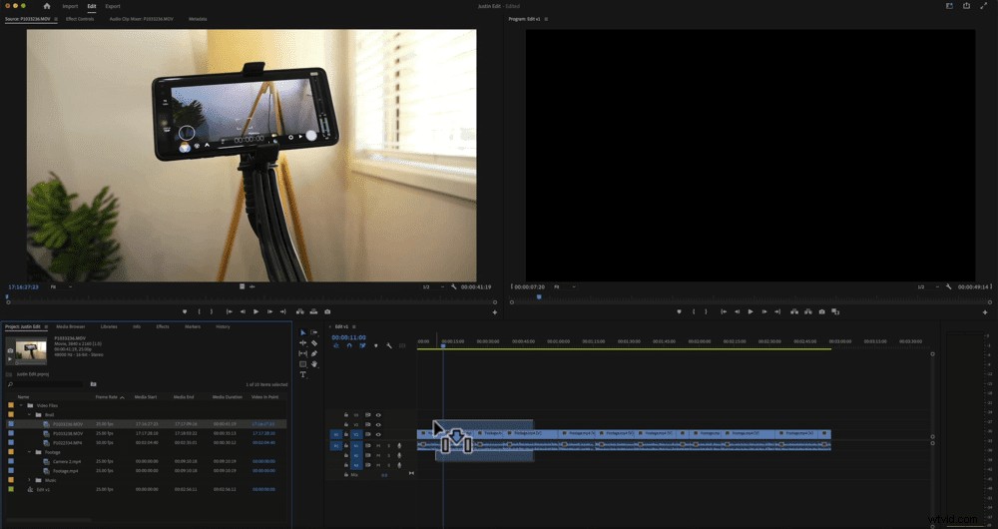Add marker in the timeline header

(x=375, y=345)
